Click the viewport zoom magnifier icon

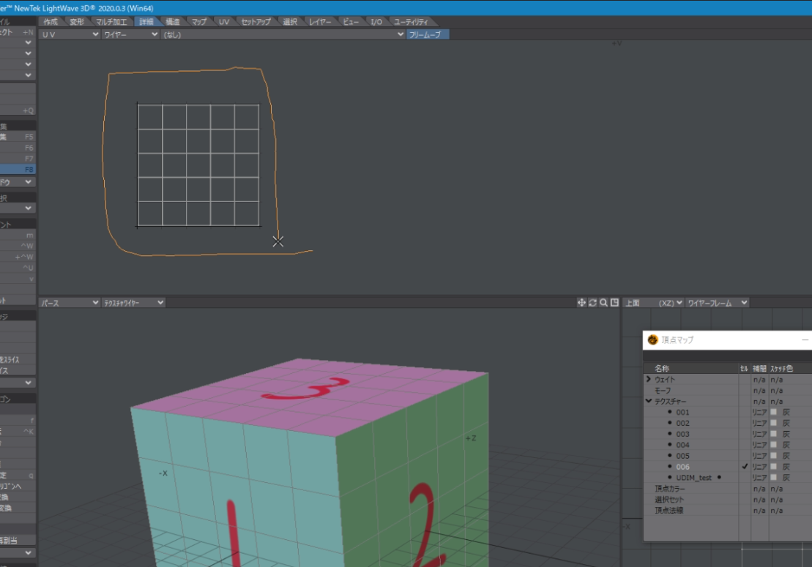pos(603,303)
